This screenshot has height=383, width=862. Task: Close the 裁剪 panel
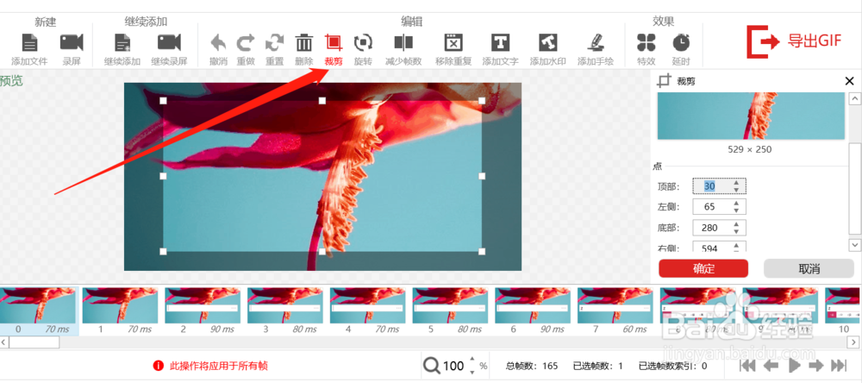click(x=849, y=81)
